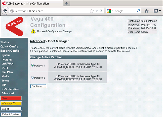Screen dimensions: 163x118
Task: Open the bookmarks menu button
Action: coord(157,11)
